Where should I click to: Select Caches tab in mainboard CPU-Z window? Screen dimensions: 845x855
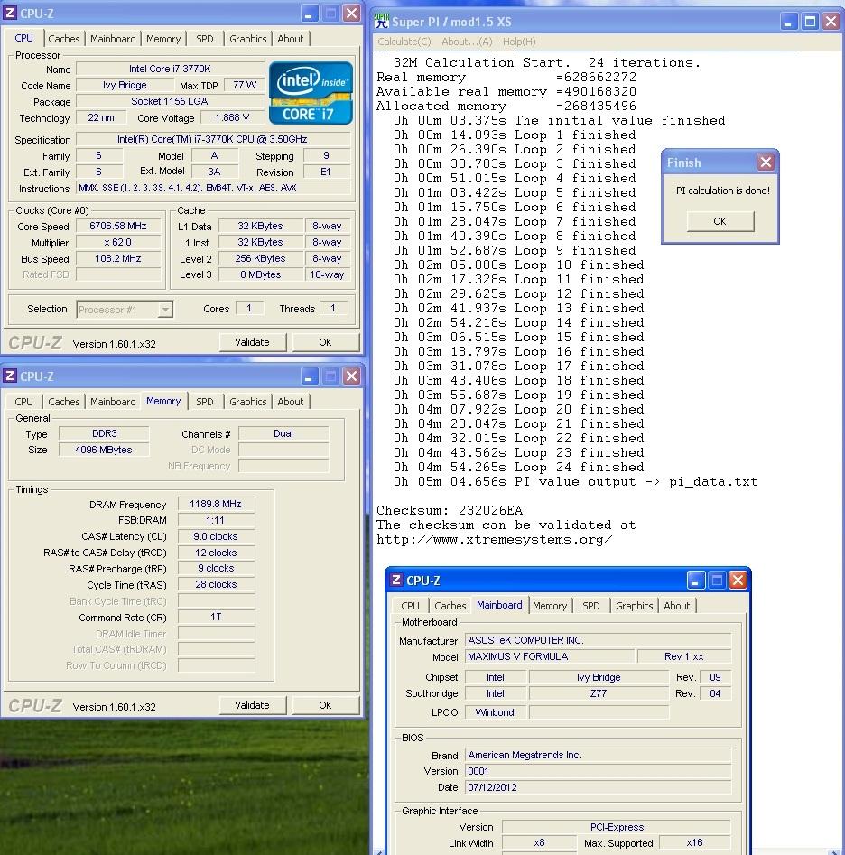pos(450,606)
